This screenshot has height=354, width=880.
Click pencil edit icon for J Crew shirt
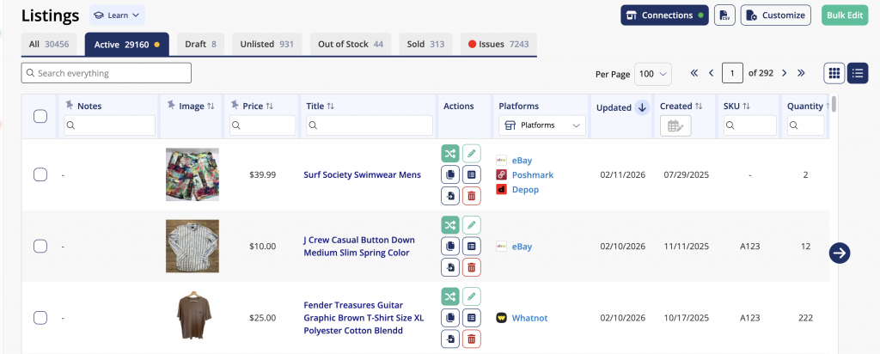tap(471, 225)
